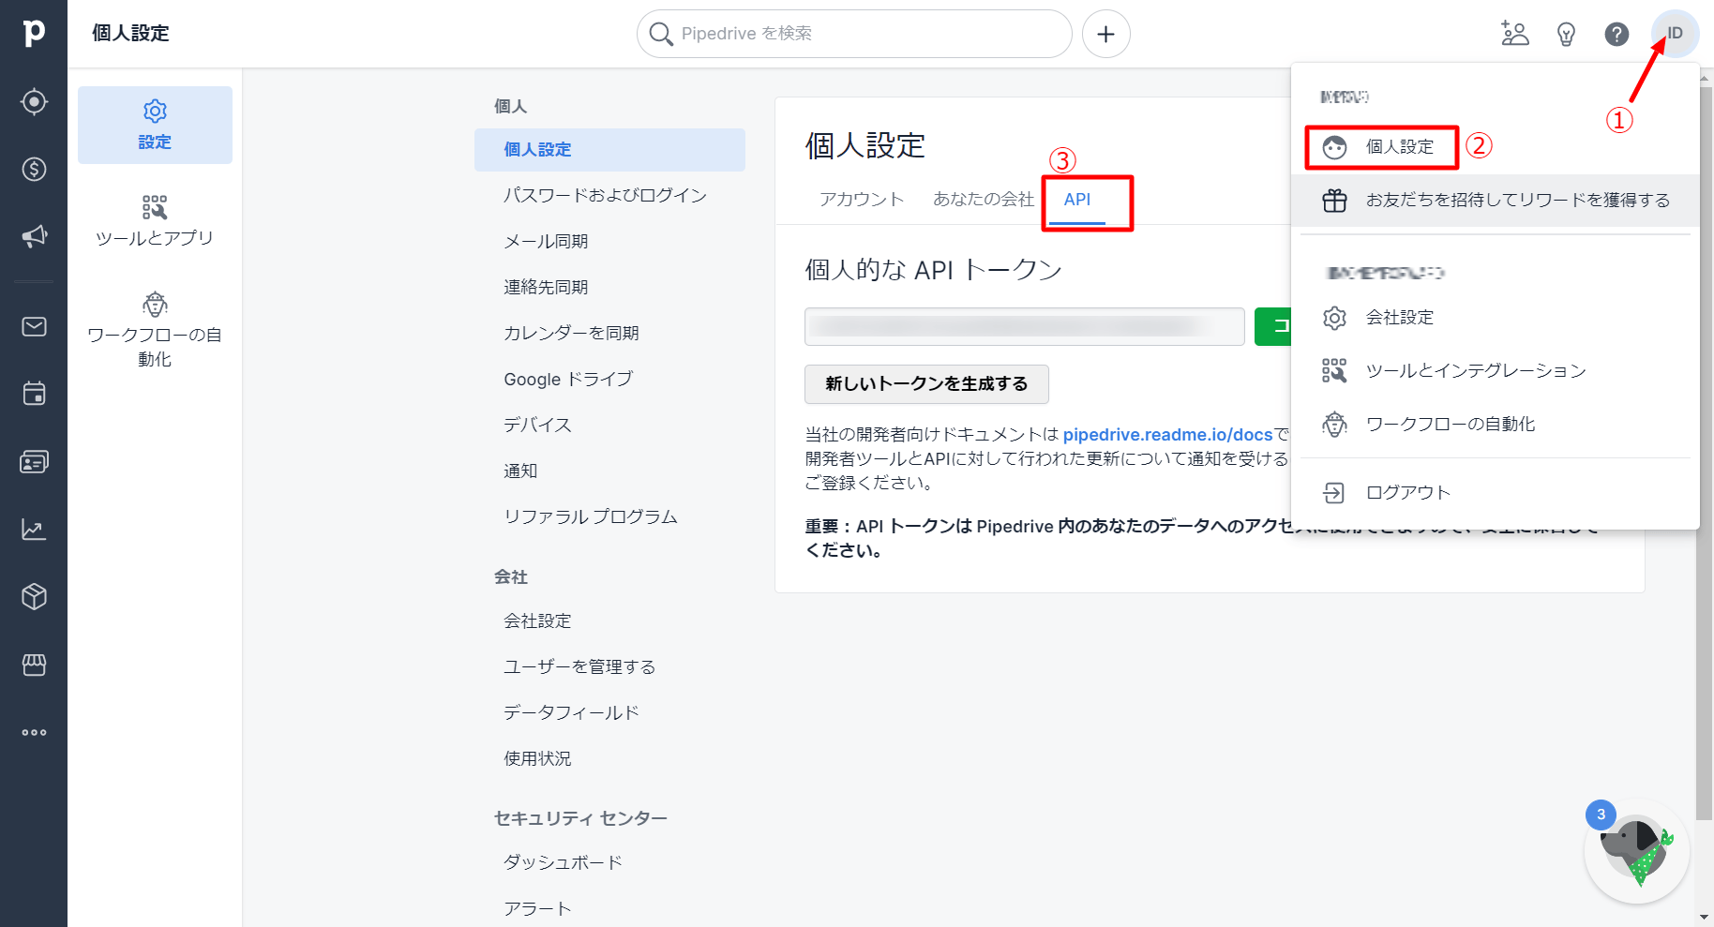Switch to アカウント tab
This screenshot has height=927, width=1714.
[x=862, y=200]
